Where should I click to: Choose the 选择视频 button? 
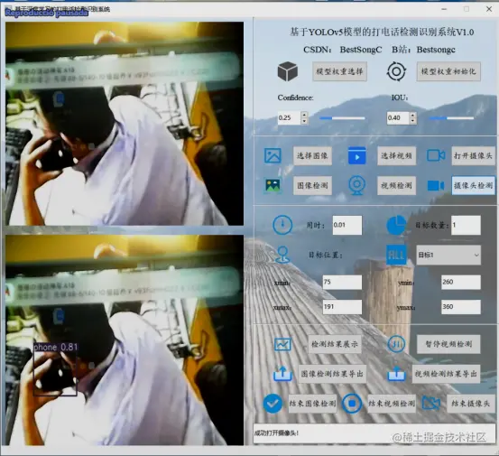(396, 155)
